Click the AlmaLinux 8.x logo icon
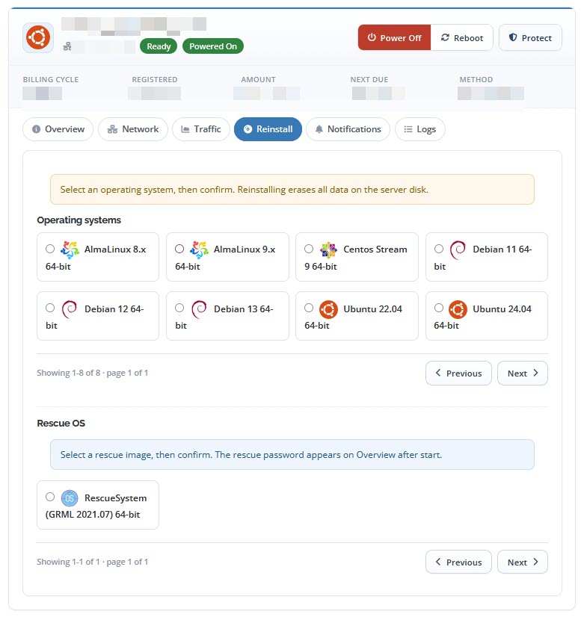 [70, 250]
